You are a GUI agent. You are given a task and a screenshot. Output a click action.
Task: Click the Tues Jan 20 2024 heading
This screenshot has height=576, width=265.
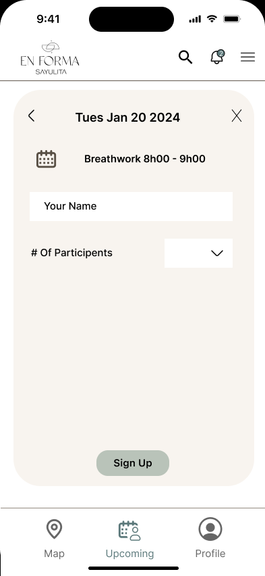(127, 118)
